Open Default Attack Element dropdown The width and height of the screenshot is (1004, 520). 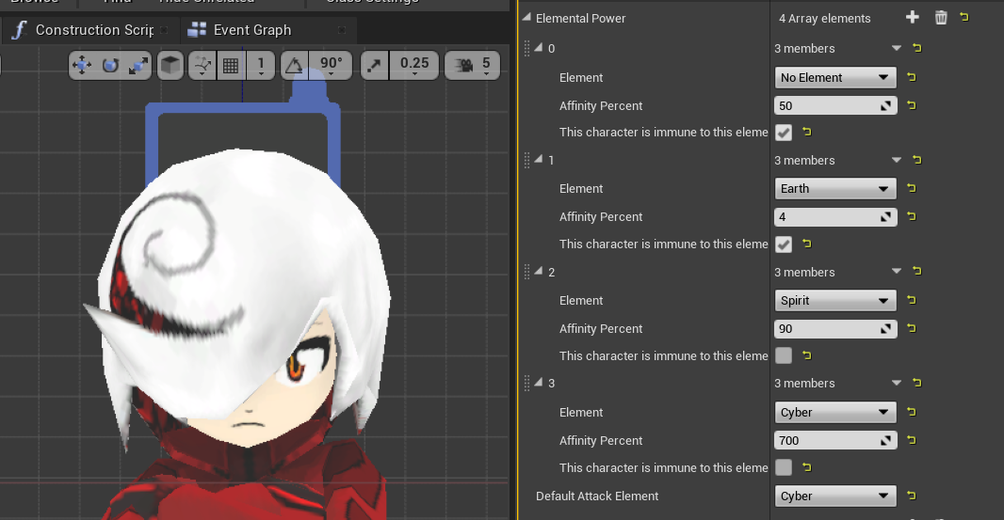point(835,496)
